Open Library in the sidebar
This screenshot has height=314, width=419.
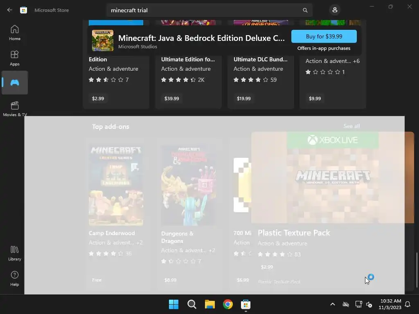pyautogui.click(x=15, y=253)
